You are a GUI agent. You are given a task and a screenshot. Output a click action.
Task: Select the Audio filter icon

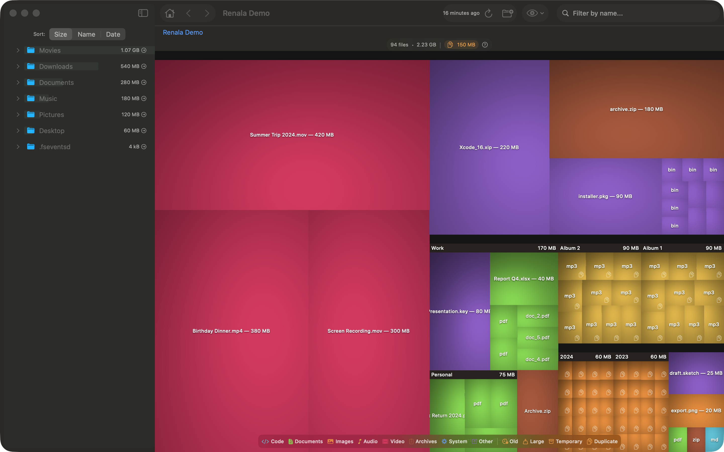(360, 441)
